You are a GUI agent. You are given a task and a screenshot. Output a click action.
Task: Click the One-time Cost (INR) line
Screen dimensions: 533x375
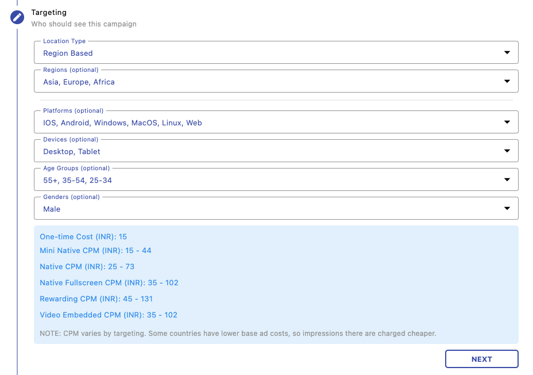click(83, 236)
